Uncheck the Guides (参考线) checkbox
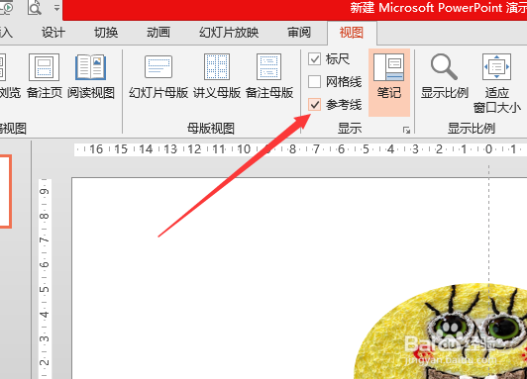The height and width of the screenshot is (379, 527). click(314, 105)
